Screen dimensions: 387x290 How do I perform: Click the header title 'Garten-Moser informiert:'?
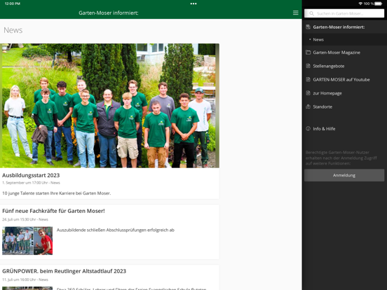pos(109,13)
